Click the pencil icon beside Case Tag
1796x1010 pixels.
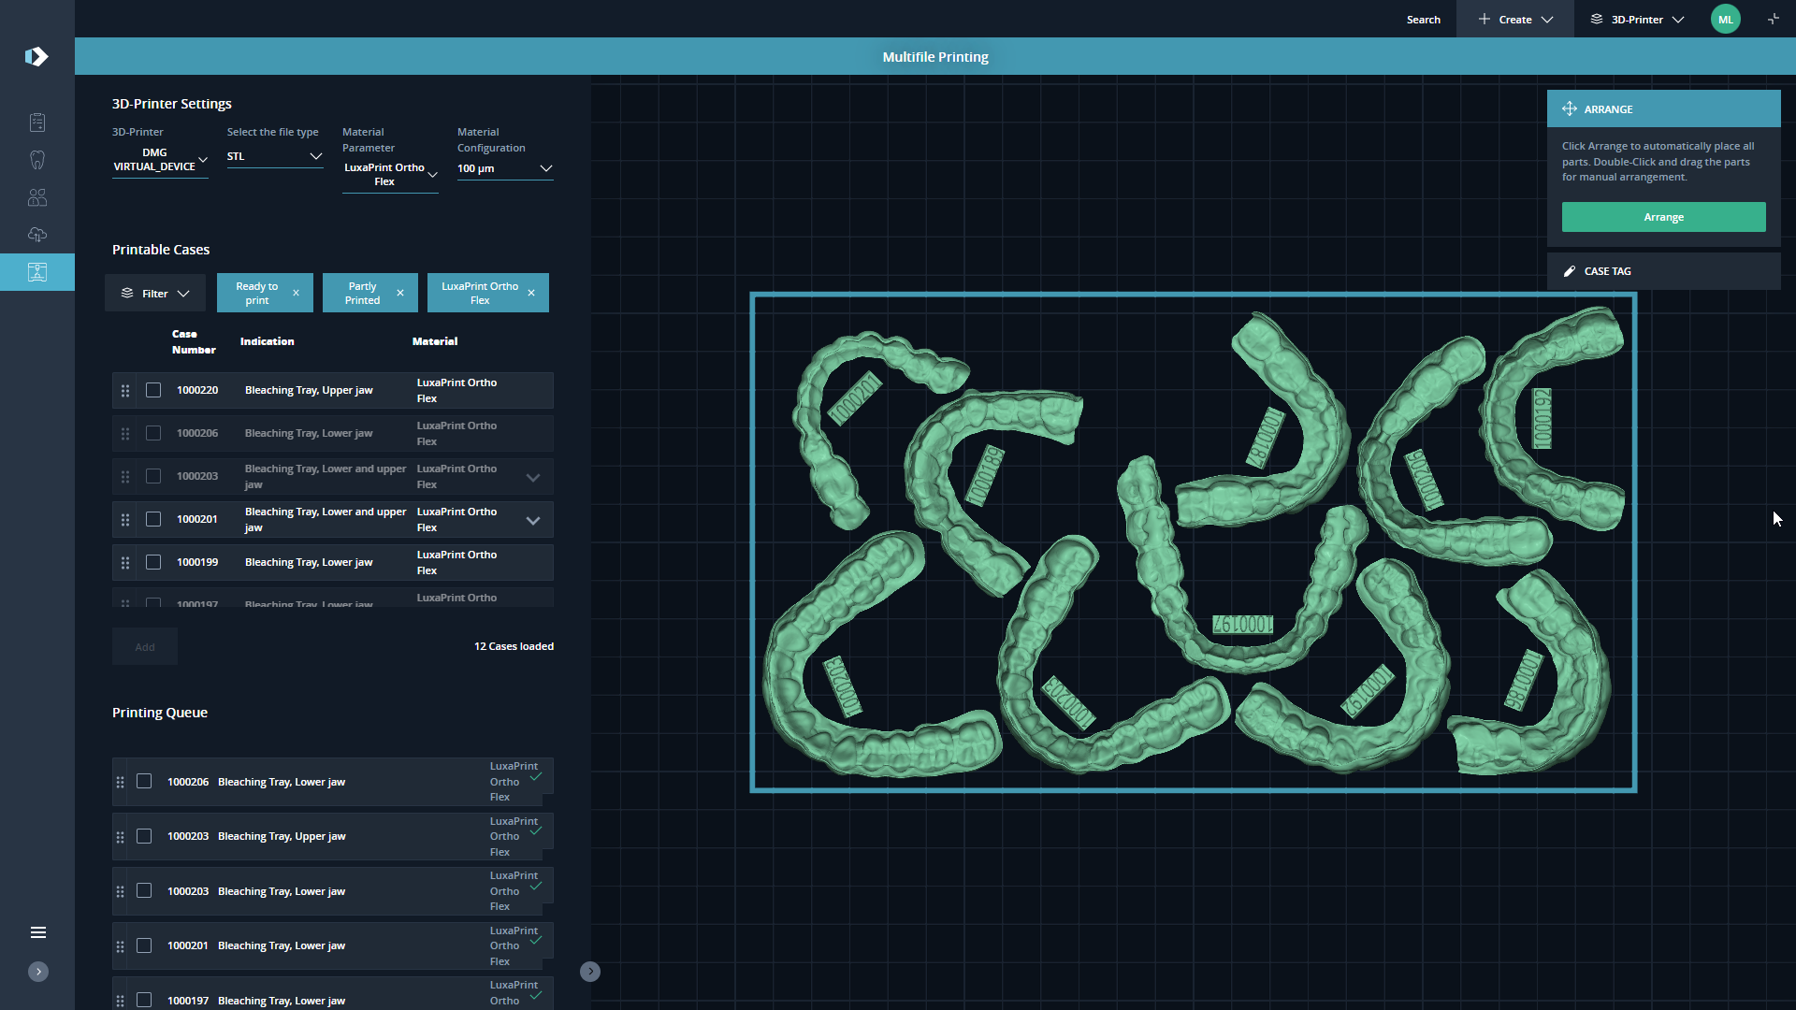tap(1570, 271)
